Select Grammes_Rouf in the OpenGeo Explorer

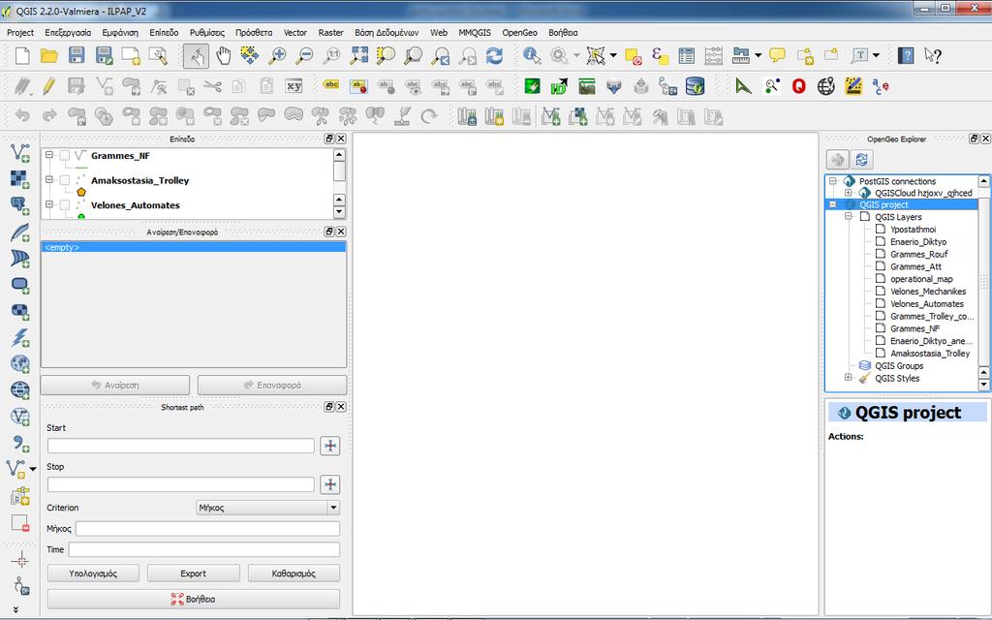point(918,254)
